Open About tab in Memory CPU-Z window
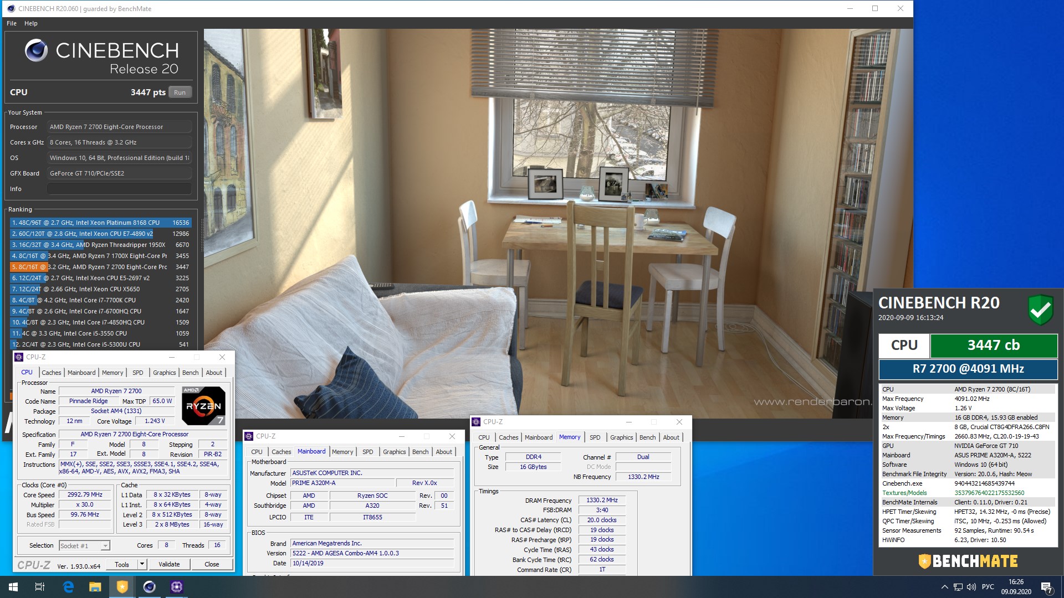This screenshot has height=598, width=1064. [x=671, y=437]
